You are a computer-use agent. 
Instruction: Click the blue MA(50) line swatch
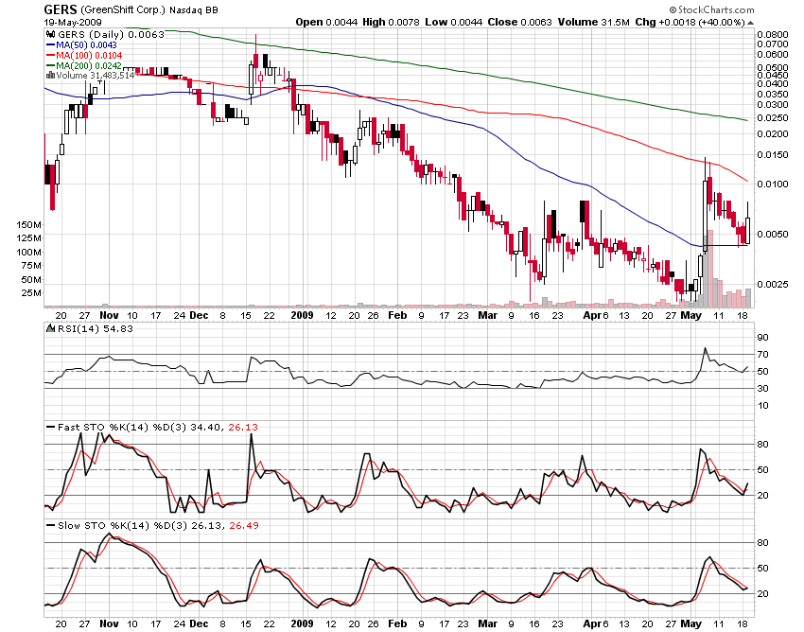pyautogui.click(x=51, y=45)
